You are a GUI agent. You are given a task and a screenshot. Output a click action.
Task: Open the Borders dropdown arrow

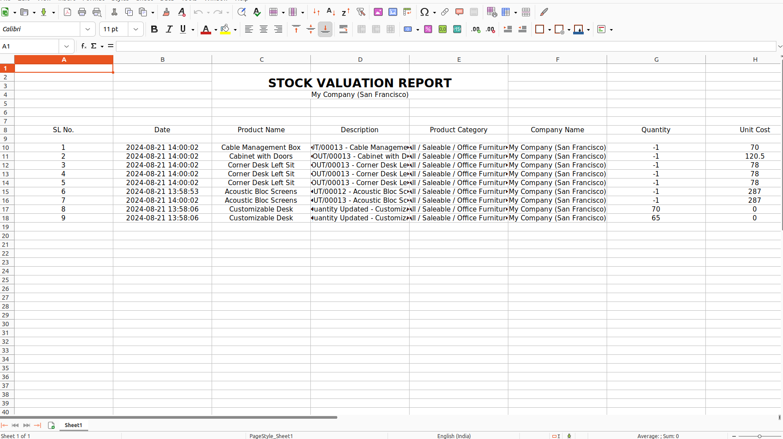click(549, 30)
